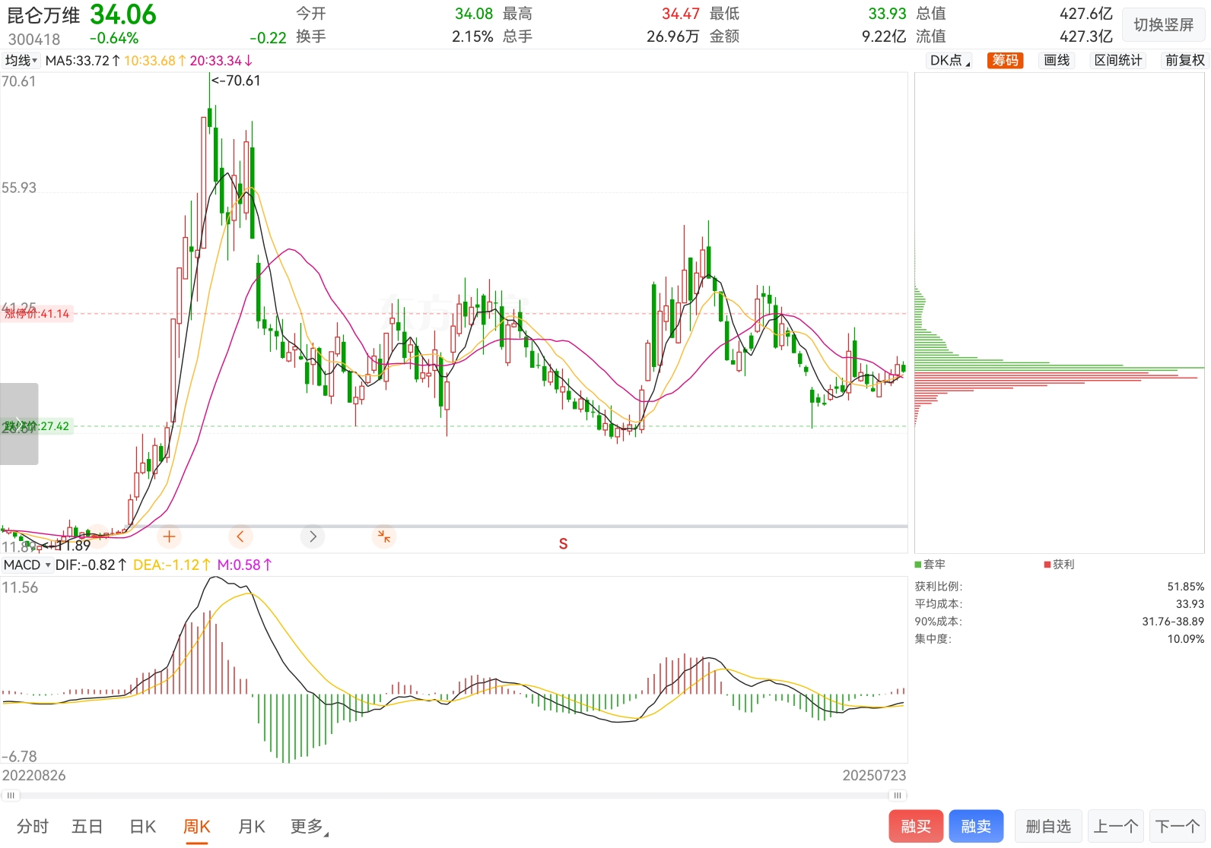
Task: Click the 金额 value 9.22亿
Action: pyautogui.click(x=883, y=36)
